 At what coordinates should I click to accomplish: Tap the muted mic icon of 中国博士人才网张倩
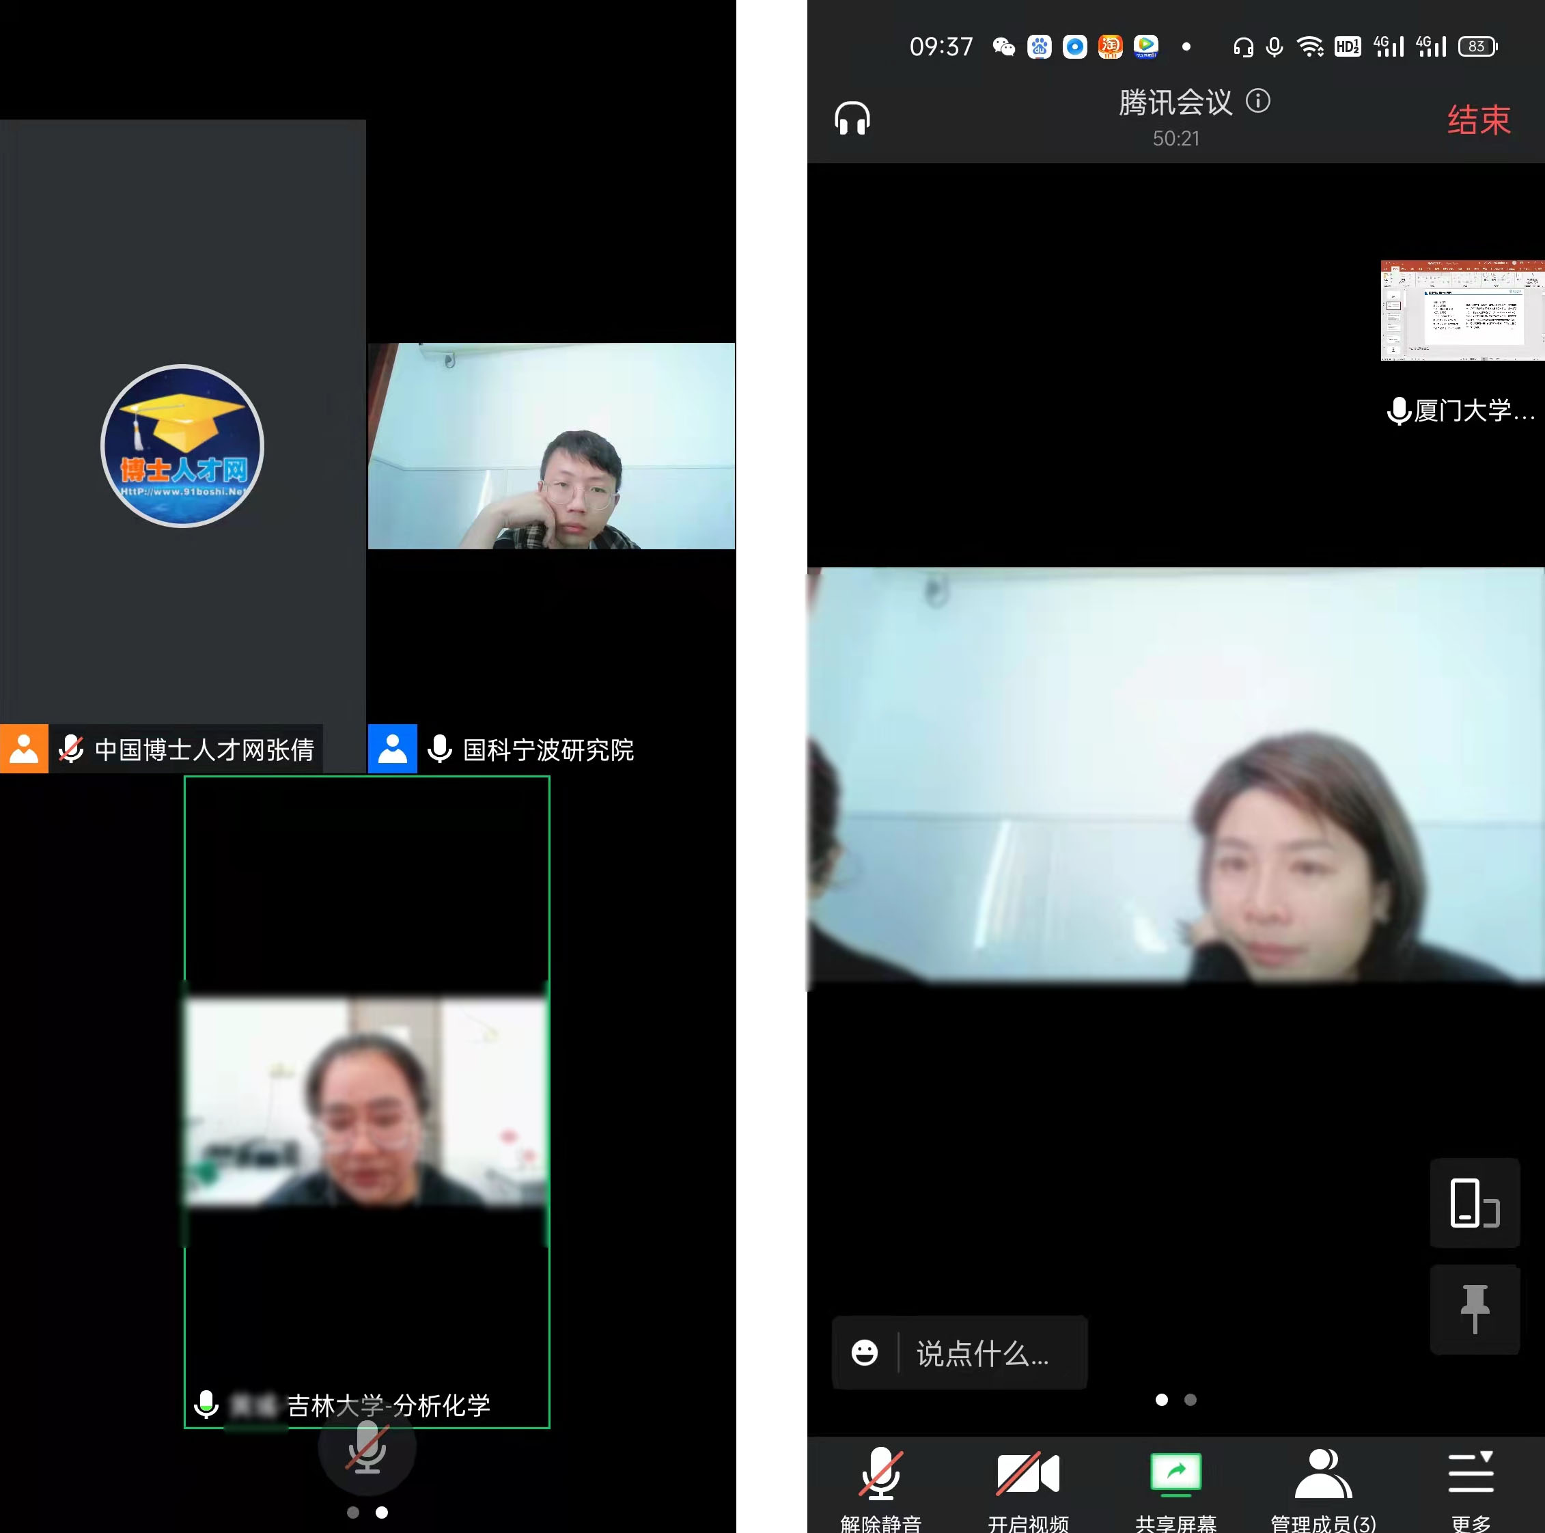(x=71, y=749)
